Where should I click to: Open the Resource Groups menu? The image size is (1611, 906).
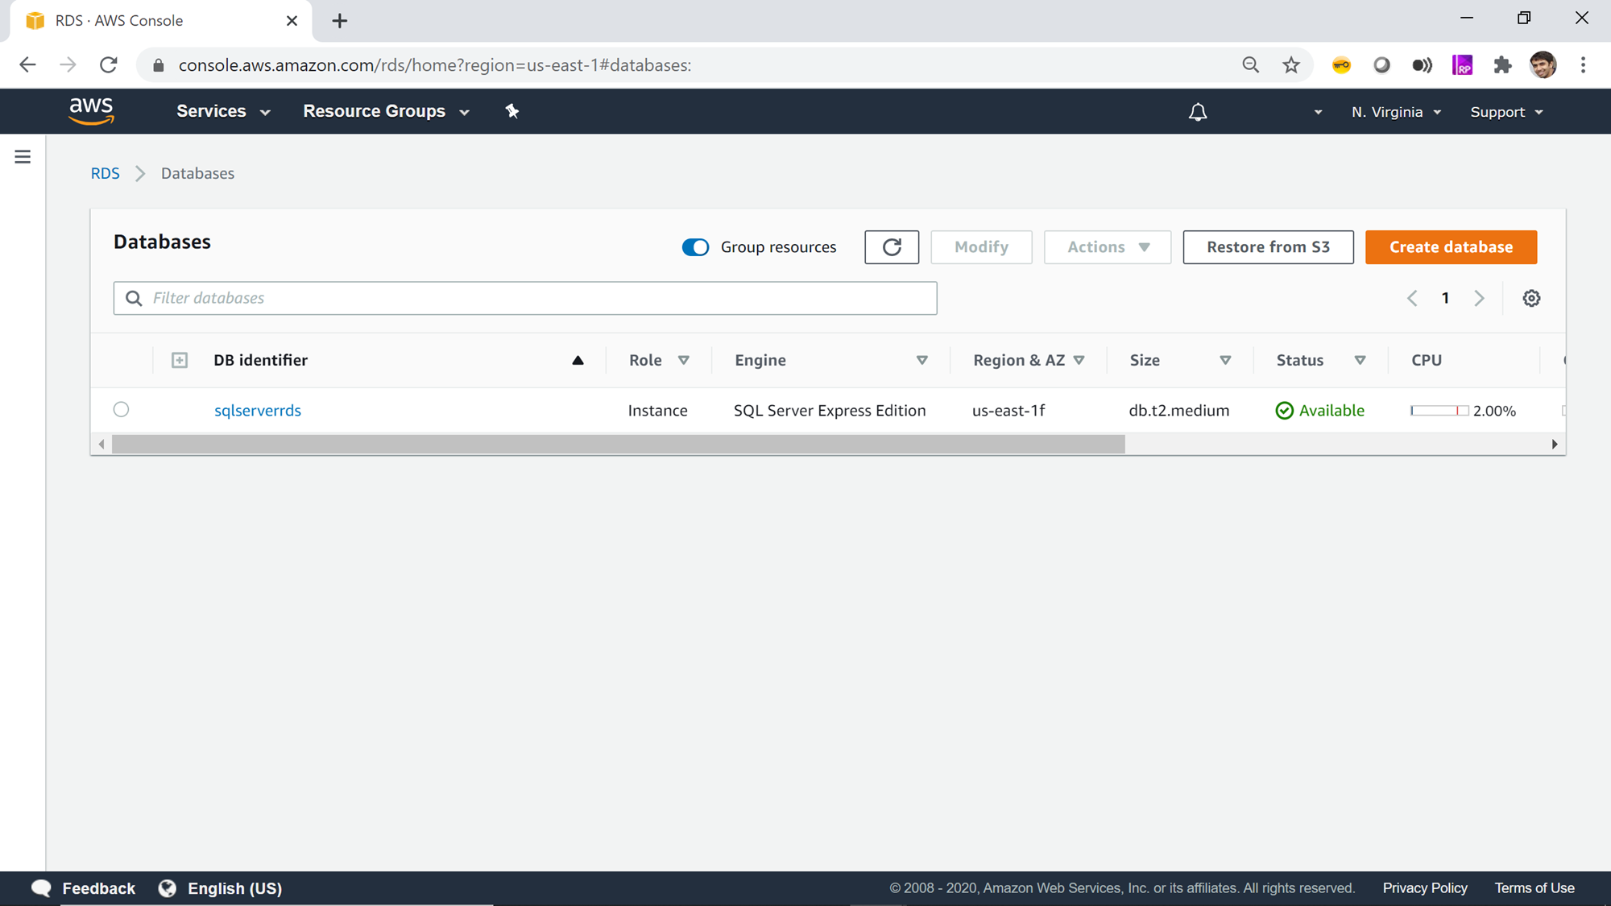pyautogui.click(x=386, y=111)
